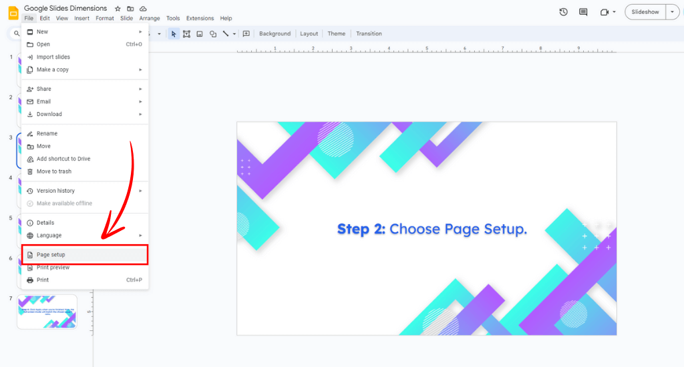Open version history clock icon
Image resolution: width=684 pixels, height=367 pixels.
coord(563,12)
